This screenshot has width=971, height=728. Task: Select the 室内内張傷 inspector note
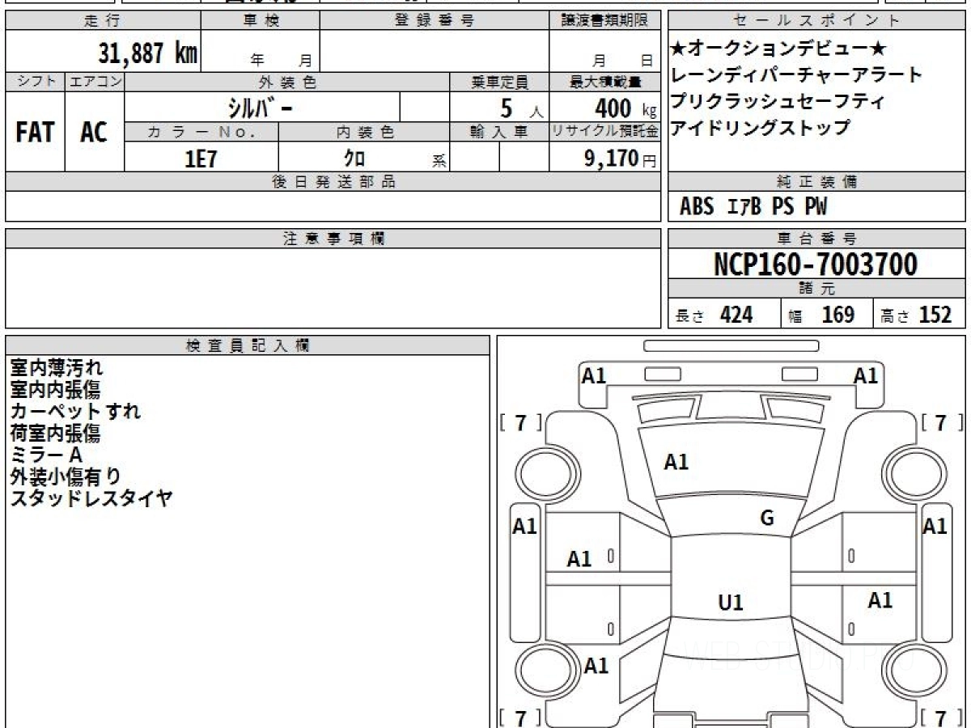coord(55,390)
